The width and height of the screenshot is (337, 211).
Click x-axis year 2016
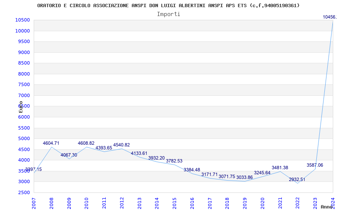(x=192, y=203)
